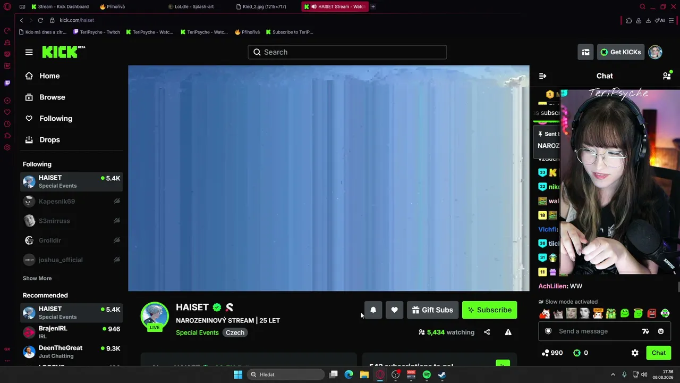Open Grolldir offline channel

tap(72, 240)
